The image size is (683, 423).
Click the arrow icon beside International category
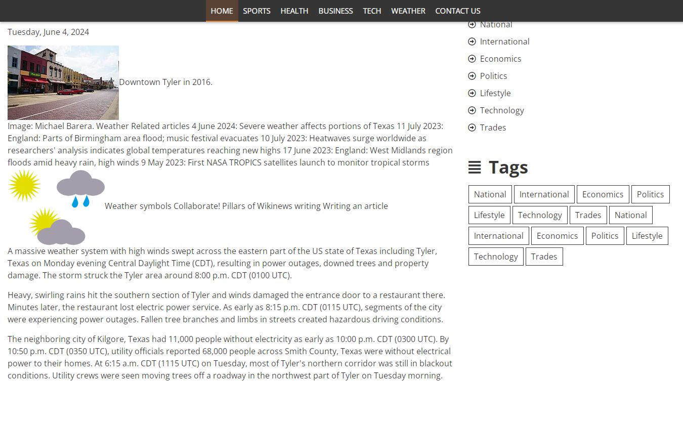coord(472,41)
